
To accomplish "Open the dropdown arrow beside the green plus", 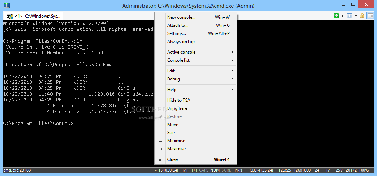I will [x=342, y=16].
